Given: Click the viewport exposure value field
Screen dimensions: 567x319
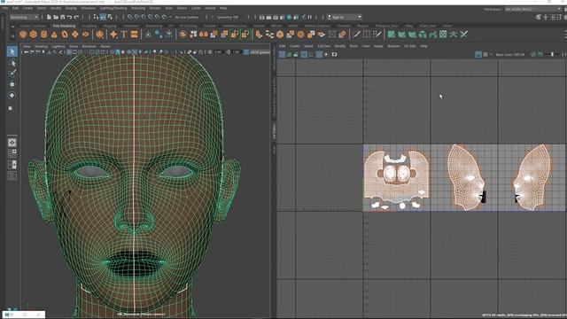Looking at the screenshot, I should coord(218,52).
